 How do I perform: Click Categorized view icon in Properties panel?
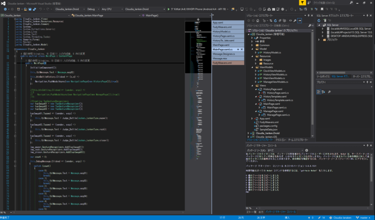click(319, 91)
